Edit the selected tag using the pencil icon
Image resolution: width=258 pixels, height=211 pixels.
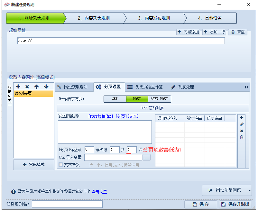point(242,124)
